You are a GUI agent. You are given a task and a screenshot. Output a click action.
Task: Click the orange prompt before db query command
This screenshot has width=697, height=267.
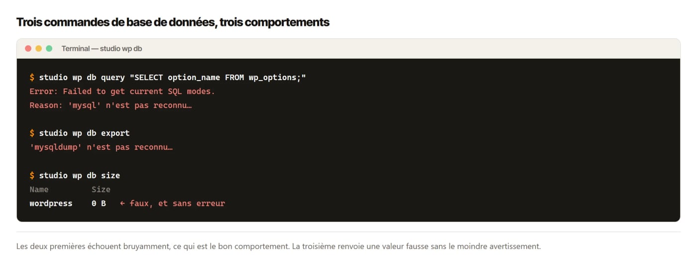click(x=32, y=78)
